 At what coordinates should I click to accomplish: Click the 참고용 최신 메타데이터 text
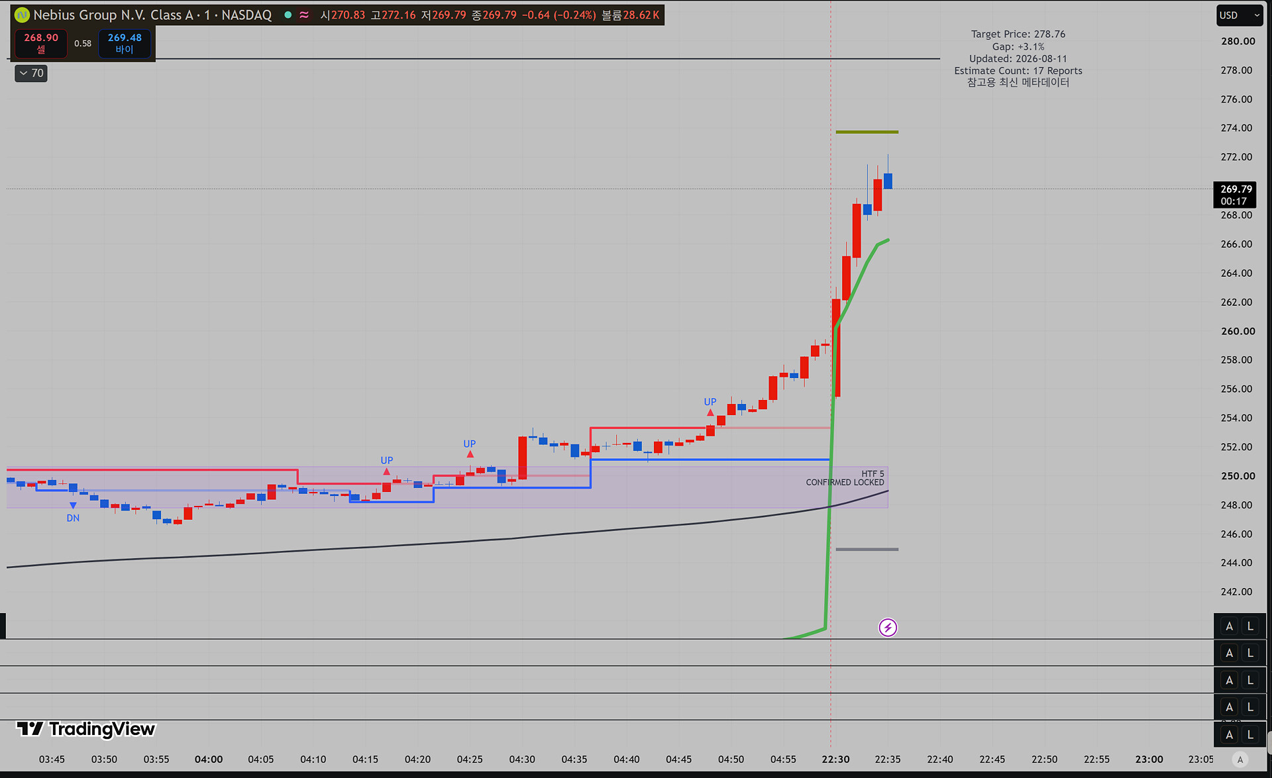tap(1018, 83)
